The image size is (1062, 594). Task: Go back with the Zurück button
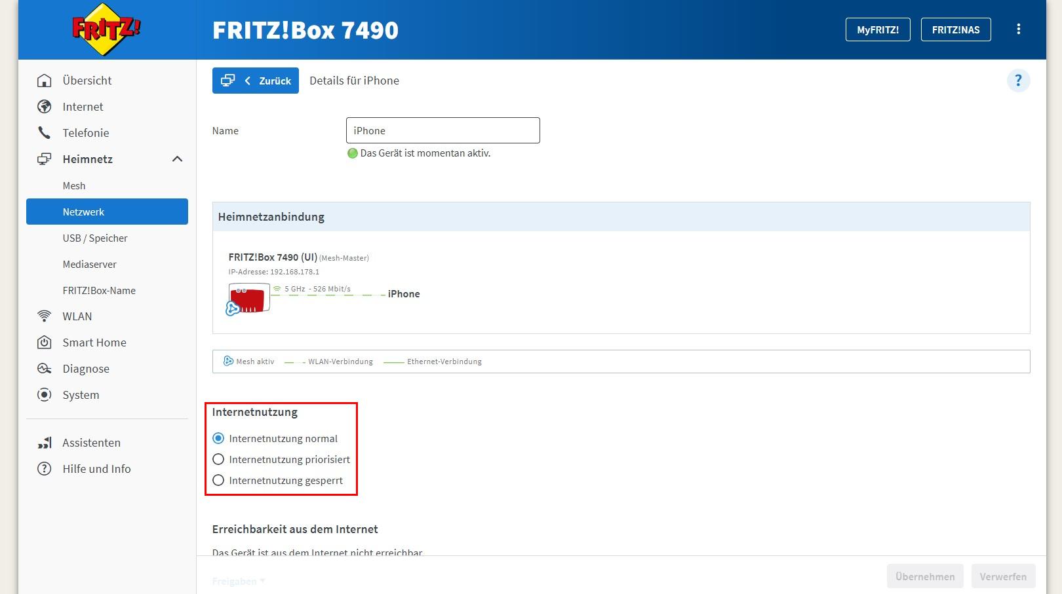click(256, 81)
